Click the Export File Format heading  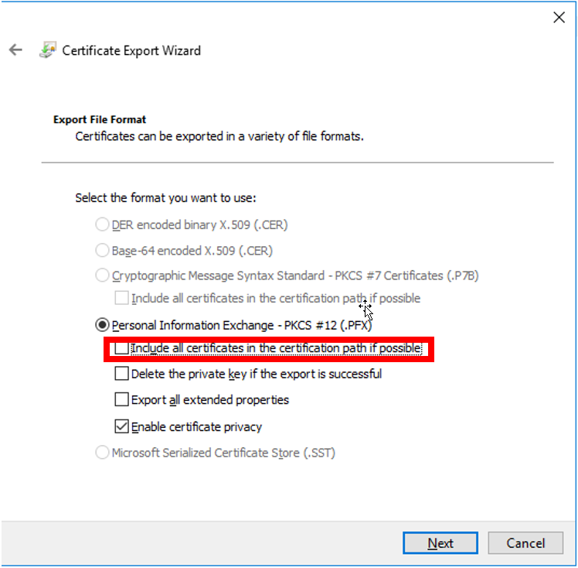pos(100,120)
